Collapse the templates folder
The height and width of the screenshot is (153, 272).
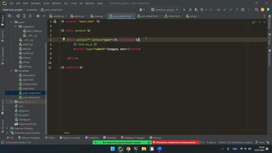coord(11,71)
